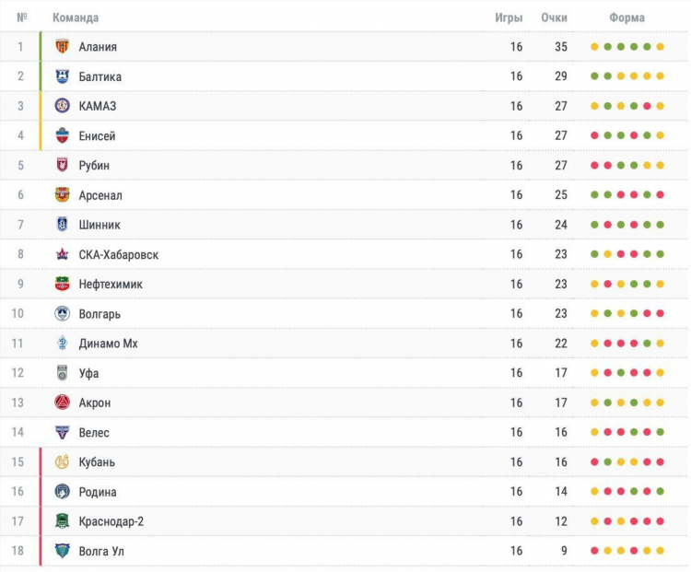This screenshot has height=572, width=691.
Task: Open the Нефтехимик team page link
Action: click(111, 285)
